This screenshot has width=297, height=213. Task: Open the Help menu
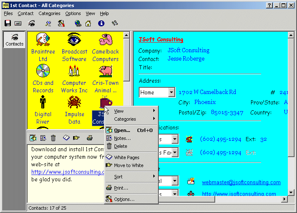tap(104, 13)
